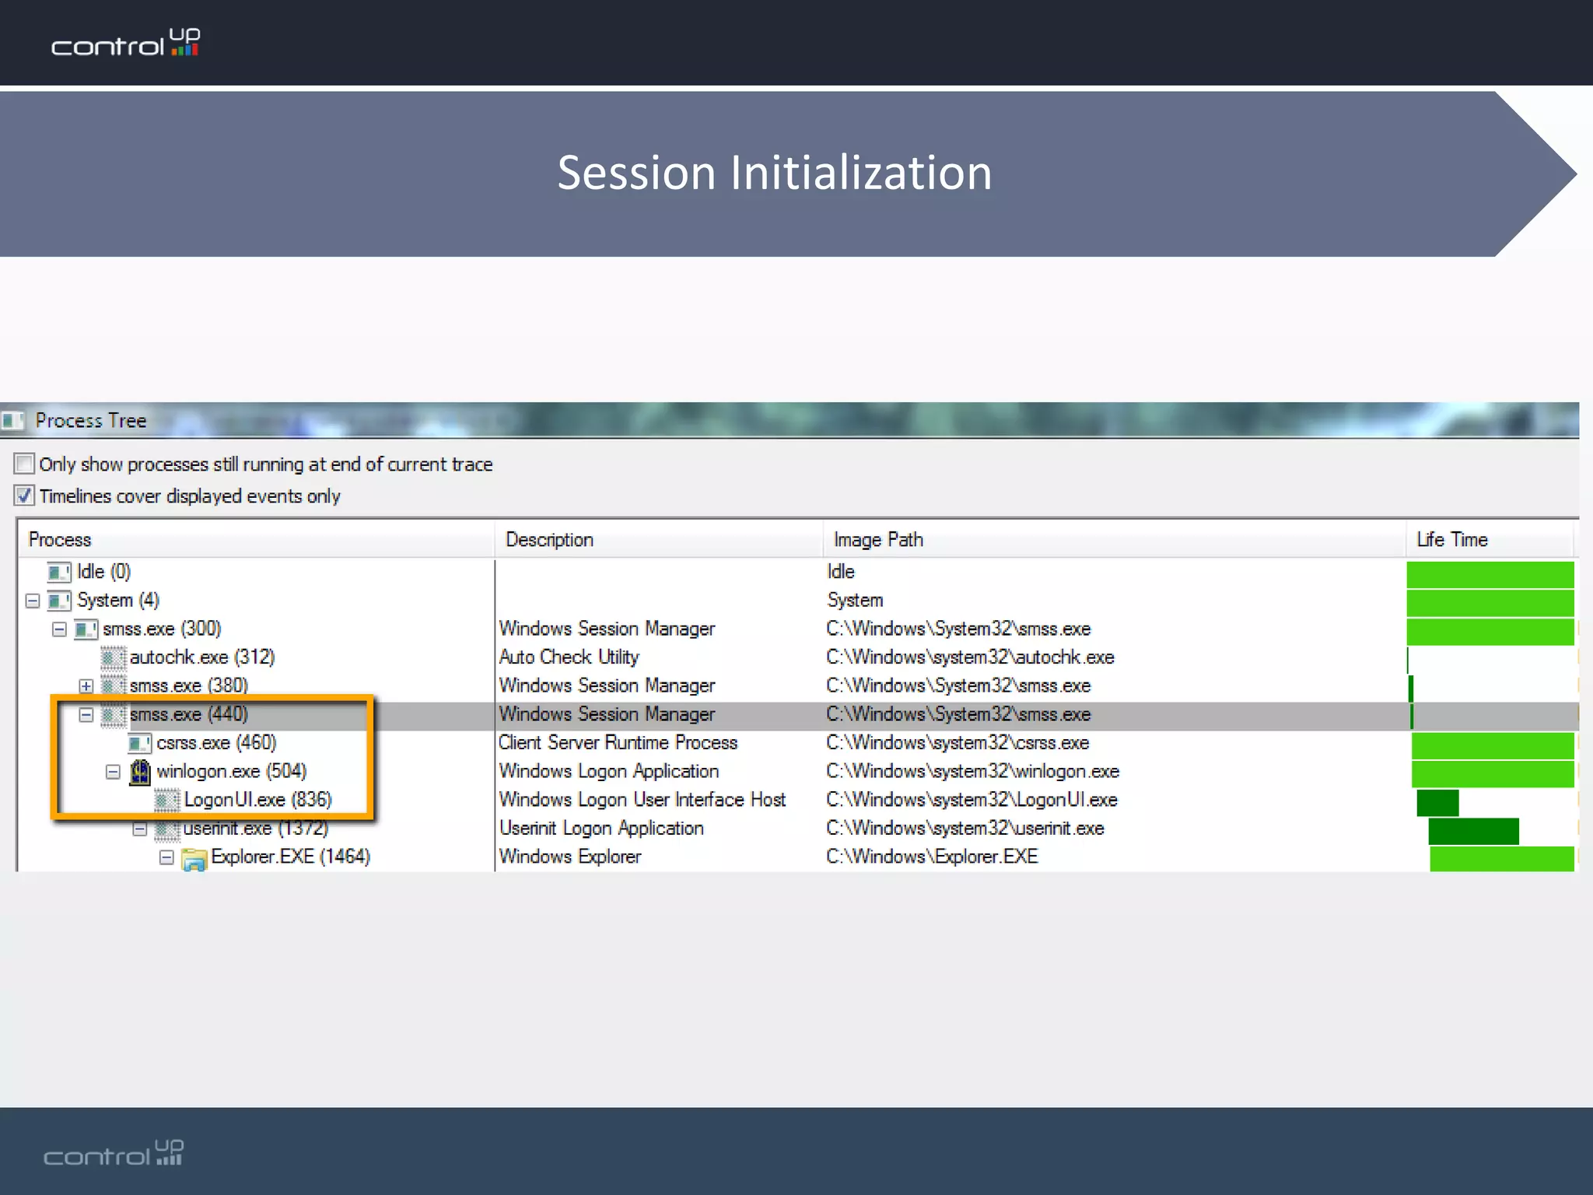Sort by the Life Time column header
The width and height of the screenshot is (1593, 1195).
(1490, 539)
